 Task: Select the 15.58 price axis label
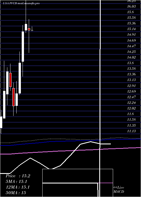[x=131, y=18]
